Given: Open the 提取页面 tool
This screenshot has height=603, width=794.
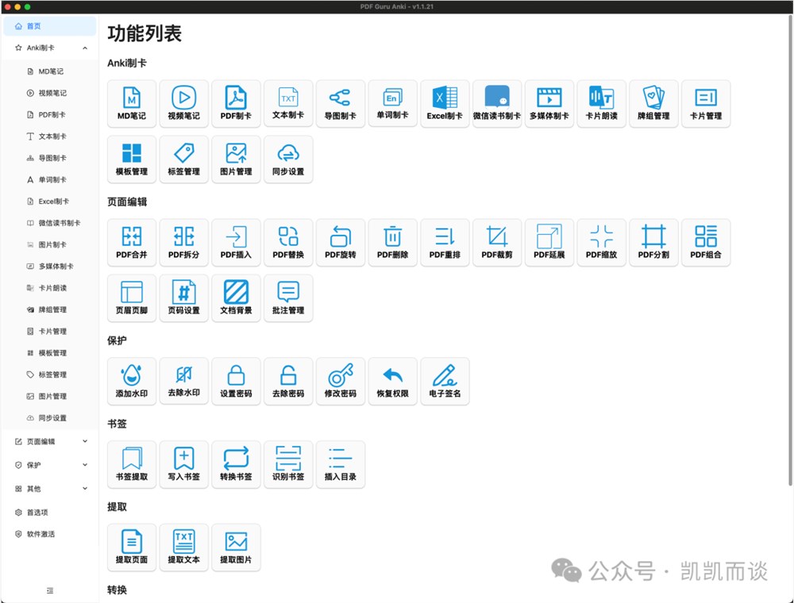Looking at the screenshot, I should (132, 547).
